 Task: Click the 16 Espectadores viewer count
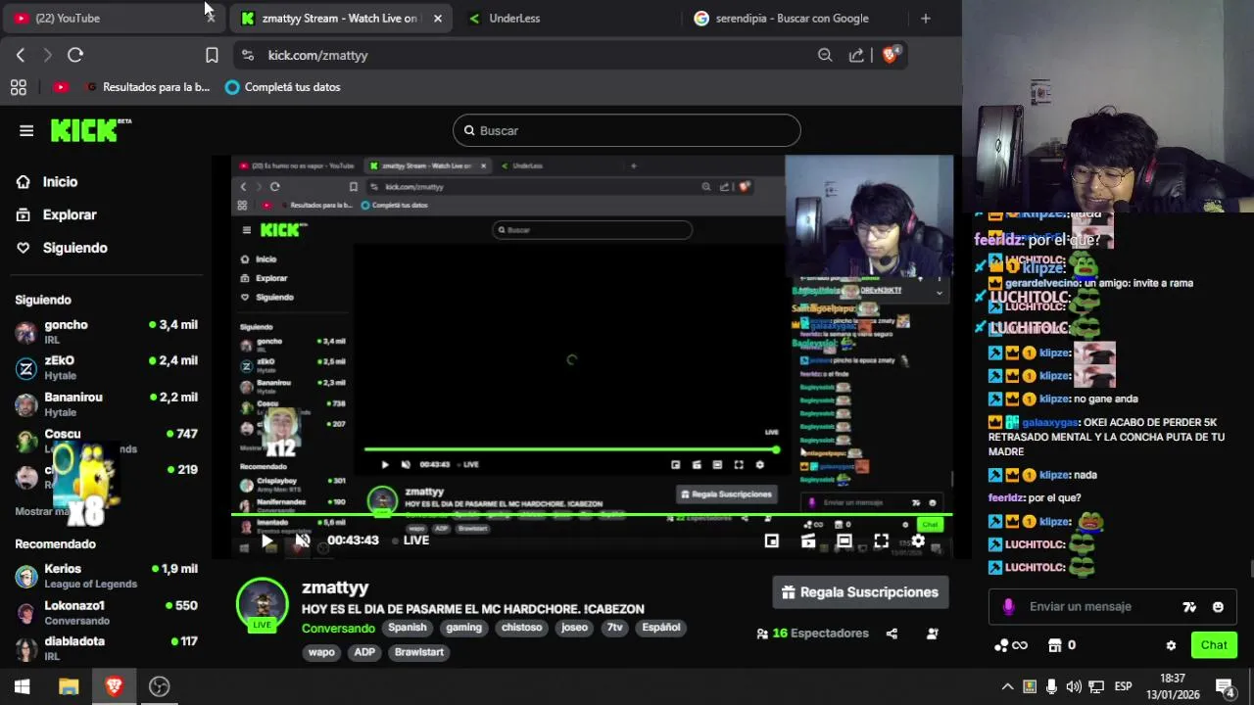point(812,634)
